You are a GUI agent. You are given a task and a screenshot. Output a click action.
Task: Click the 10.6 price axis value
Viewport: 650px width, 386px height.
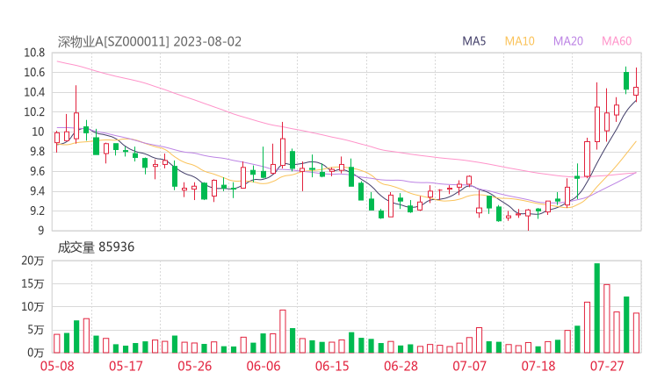click(x=34, y=73)
